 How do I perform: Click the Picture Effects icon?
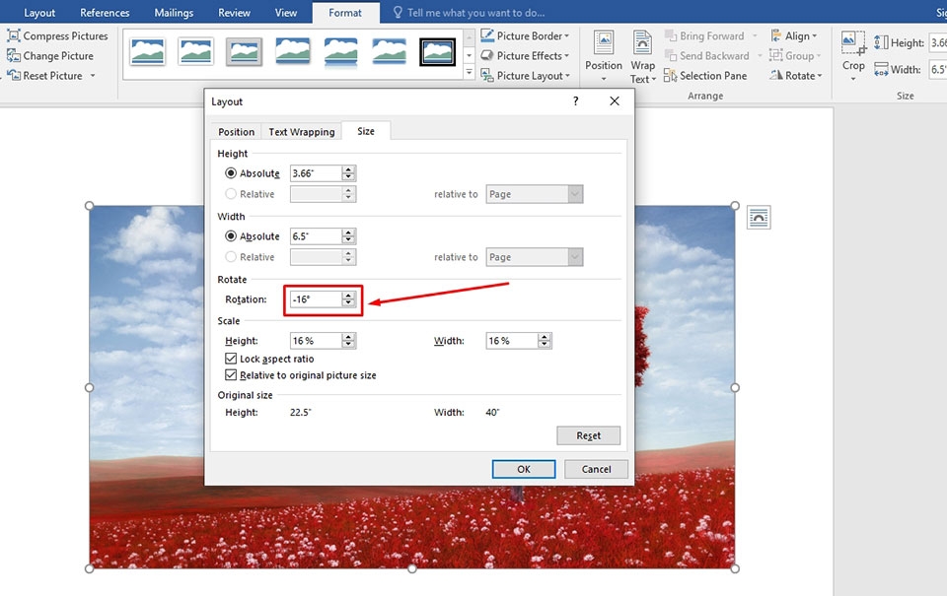(x=486, y=55)
